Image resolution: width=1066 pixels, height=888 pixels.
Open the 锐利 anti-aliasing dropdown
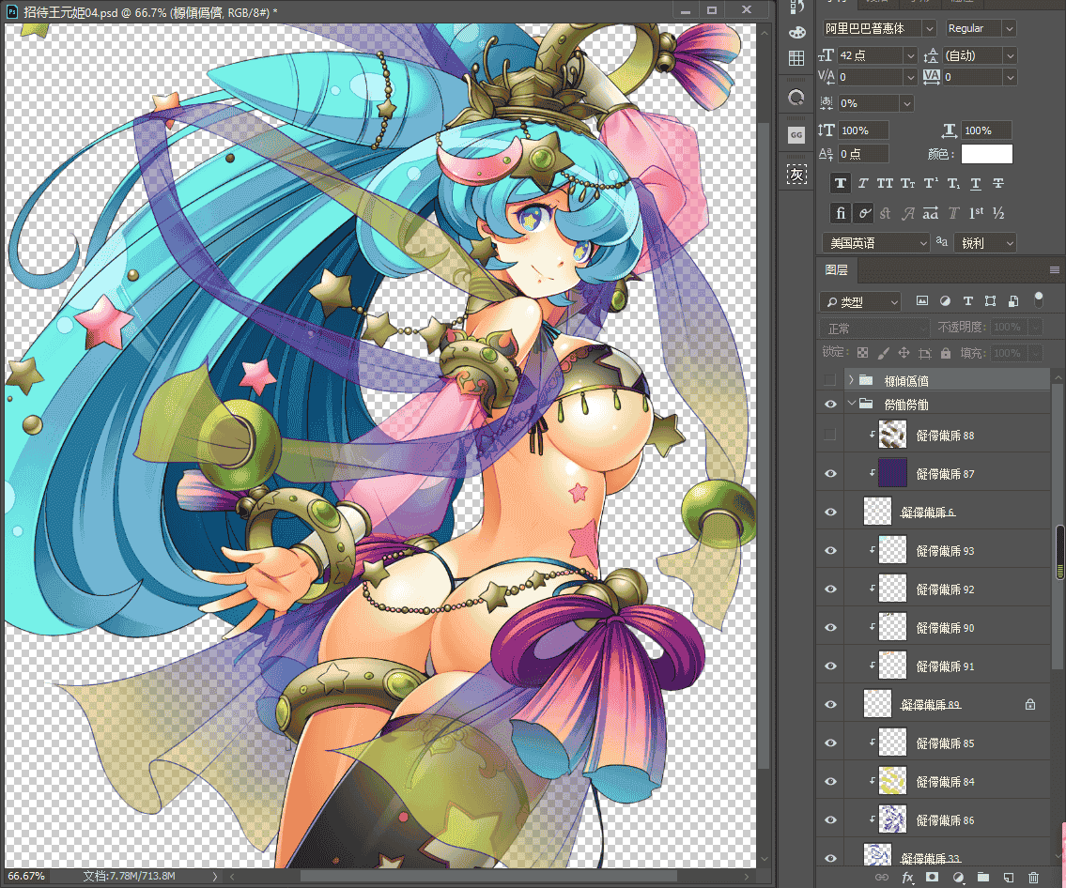(985, 243)
